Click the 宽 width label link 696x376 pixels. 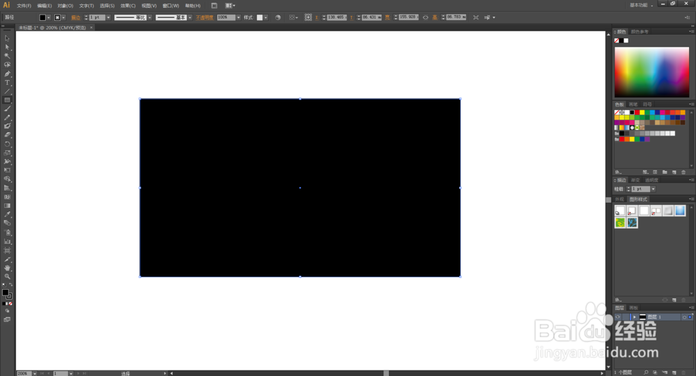tap(388, 17)
